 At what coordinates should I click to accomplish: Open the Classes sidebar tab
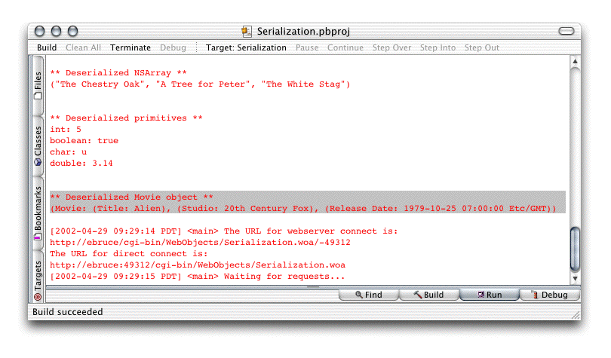tap(38, 146)
